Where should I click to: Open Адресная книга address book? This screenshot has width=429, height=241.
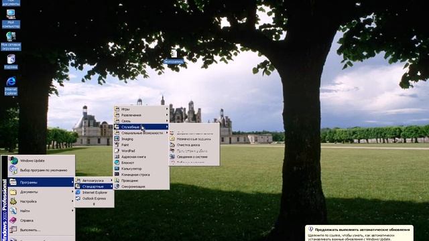point(141,157)
